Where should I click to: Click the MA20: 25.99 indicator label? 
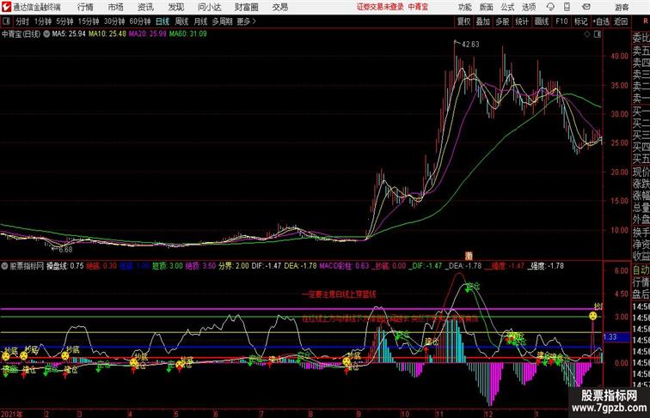pos(148,34)
